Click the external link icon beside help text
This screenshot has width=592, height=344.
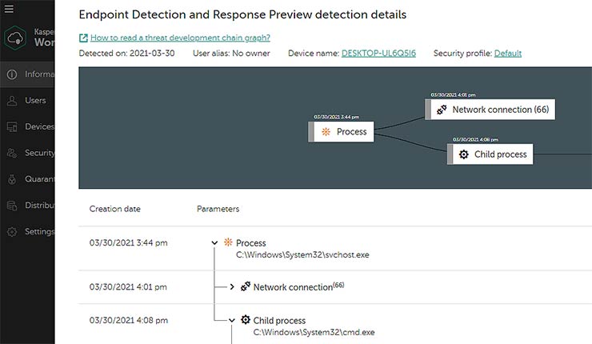point(83,38)
